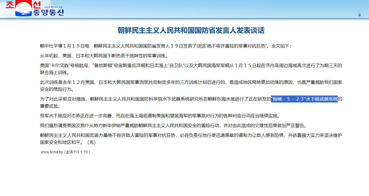369x196 pixels.
Task: Open the KCNA logo in the header
Action: coord(35,9)
